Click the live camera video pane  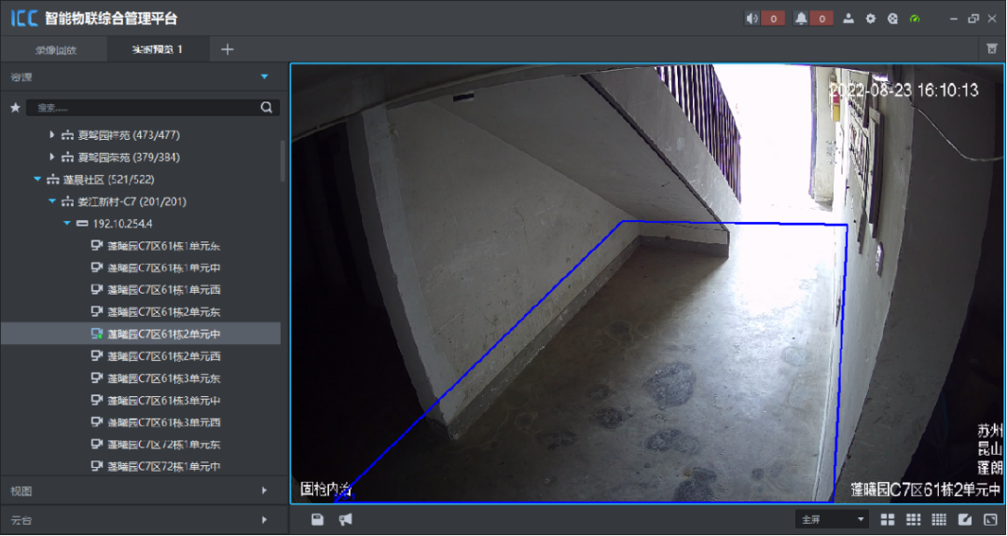click(x=647, y=283)
